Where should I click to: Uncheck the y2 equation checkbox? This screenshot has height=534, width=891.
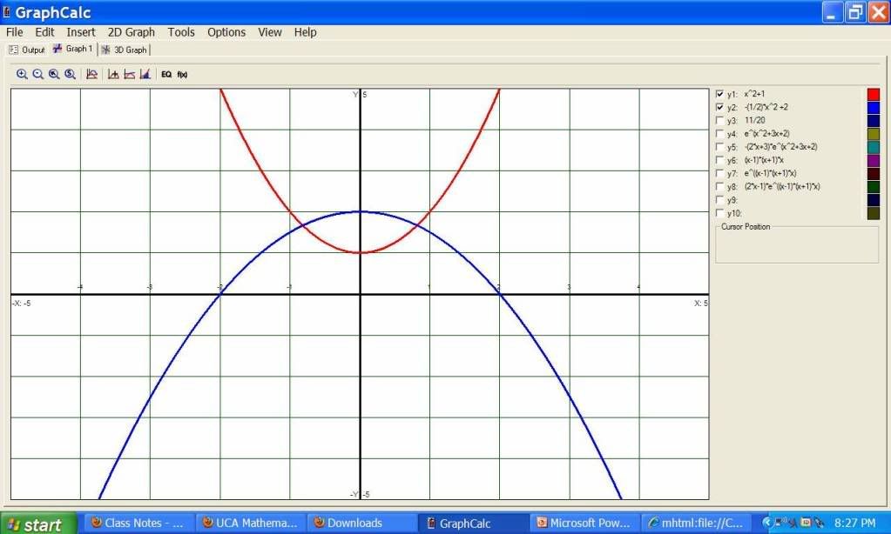click(720, 107)
